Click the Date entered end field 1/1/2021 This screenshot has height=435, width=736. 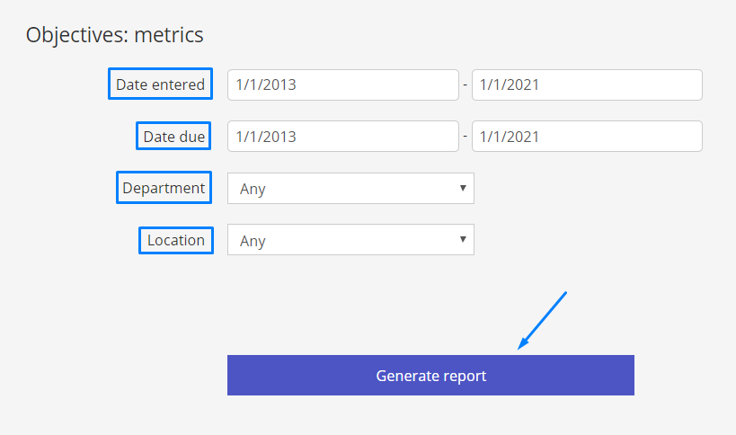point(587,85)
